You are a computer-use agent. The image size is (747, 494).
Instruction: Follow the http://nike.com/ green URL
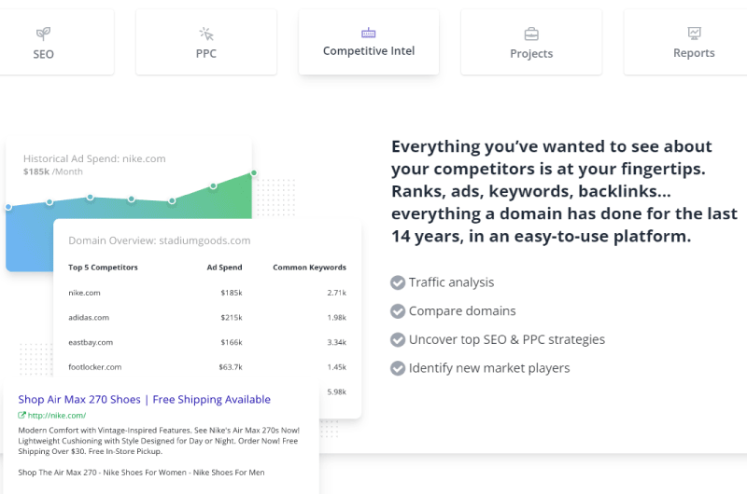(57, 415)
